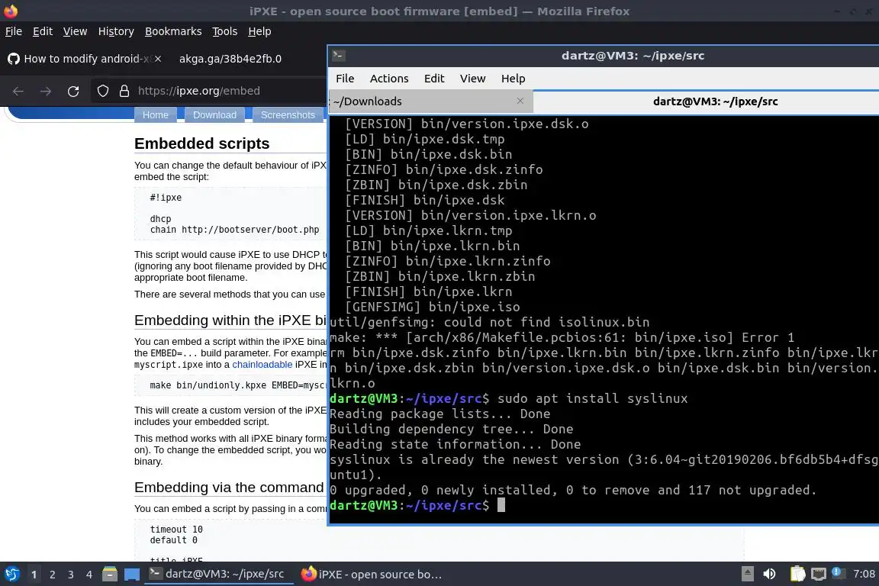This screenshot has height=586, width=879.
Task: Switch to workspace 3 in the panel
Action: pyautogui.click(x=71, y=575)
